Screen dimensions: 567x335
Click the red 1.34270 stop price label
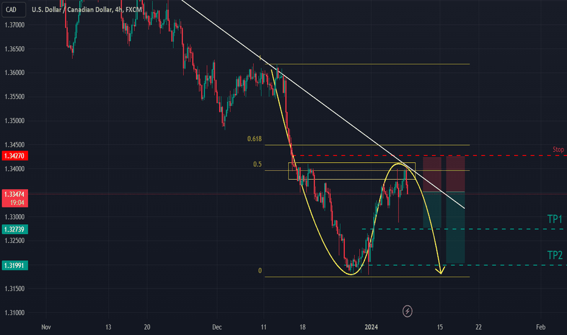pos(15,156)
